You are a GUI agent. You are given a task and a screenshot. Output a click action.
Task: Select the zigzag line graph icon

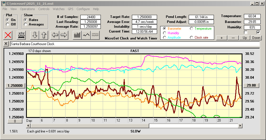pos(86,35)
